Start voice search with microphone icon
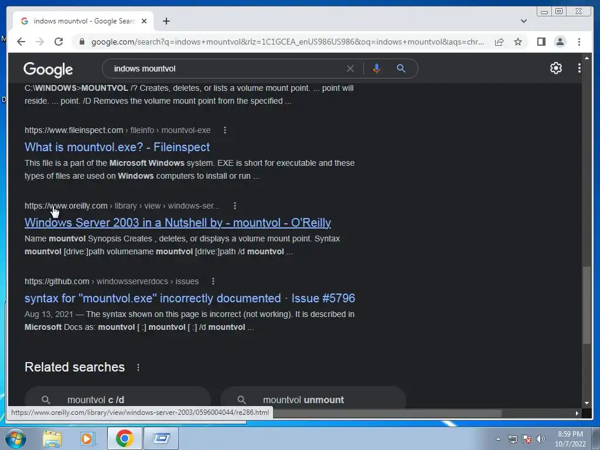The height and width of the screenshot is (450, 600). 377,69
